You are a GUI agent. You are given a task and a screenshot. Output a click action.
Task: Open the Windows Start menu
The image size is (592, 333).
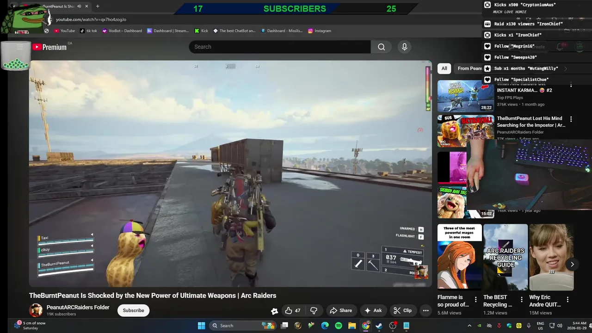[202, 326]
